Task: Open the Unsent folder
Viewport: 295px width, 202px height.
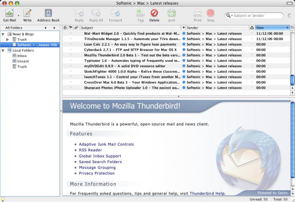Action: click(x=23, y=61)
